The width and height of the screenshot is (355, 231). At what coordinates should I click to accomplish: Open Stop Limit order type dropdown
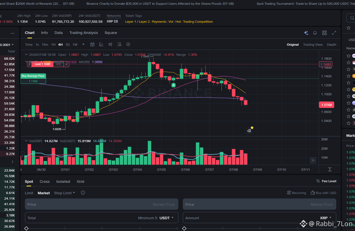(65, 193)
